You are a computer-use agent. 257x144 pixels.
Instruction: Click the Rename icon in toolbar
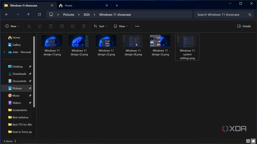point(62,26)
